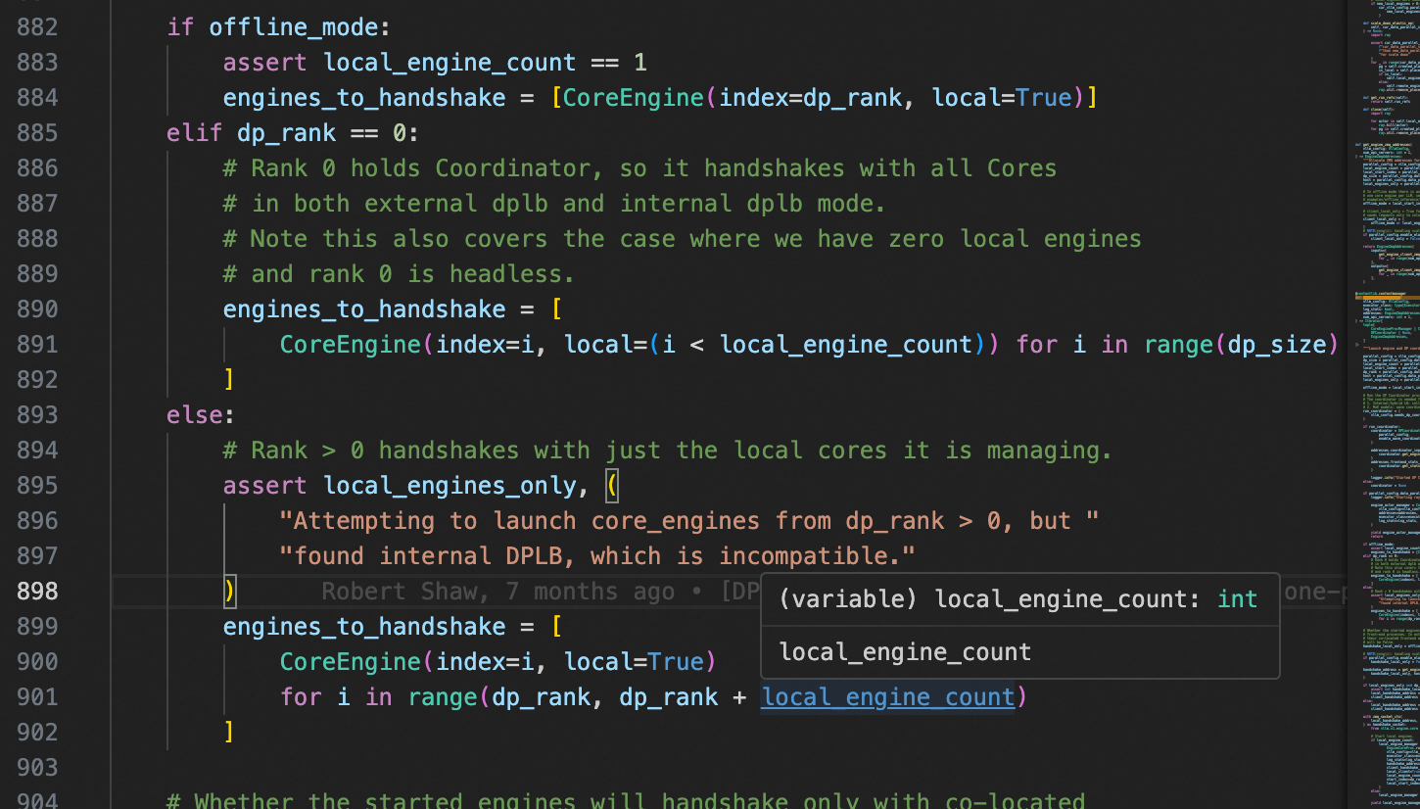Click line number 893 in the gutter
The height and width of the screenshot is (809, 1420).
click(37, 414)
